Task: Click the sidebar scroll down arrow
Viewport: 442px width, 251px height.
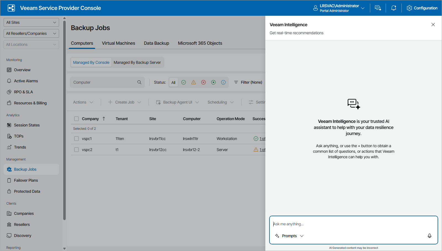Action: 64,249
